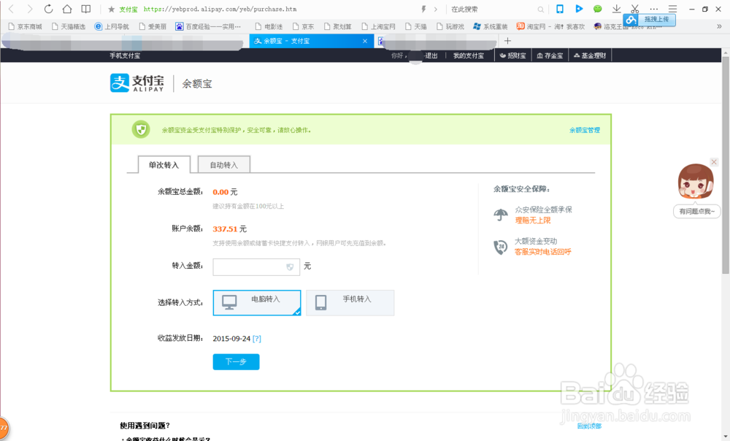Click the orange 77 badge at bottom-left
This screenshot has height=441, width=730.
point(4,428)
